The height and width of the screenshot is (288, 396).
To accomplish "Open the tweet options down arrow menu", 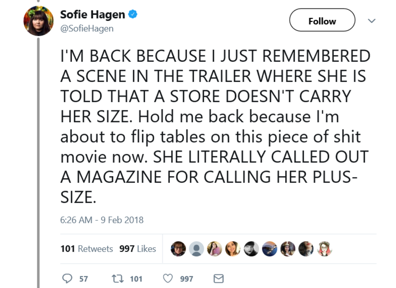I will click(372, 20).
